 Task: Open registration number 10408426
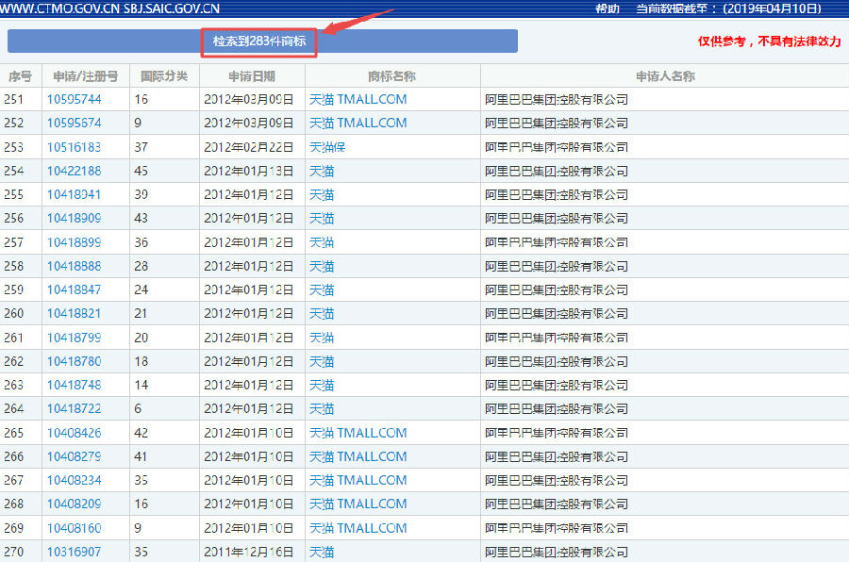(75, 433)
